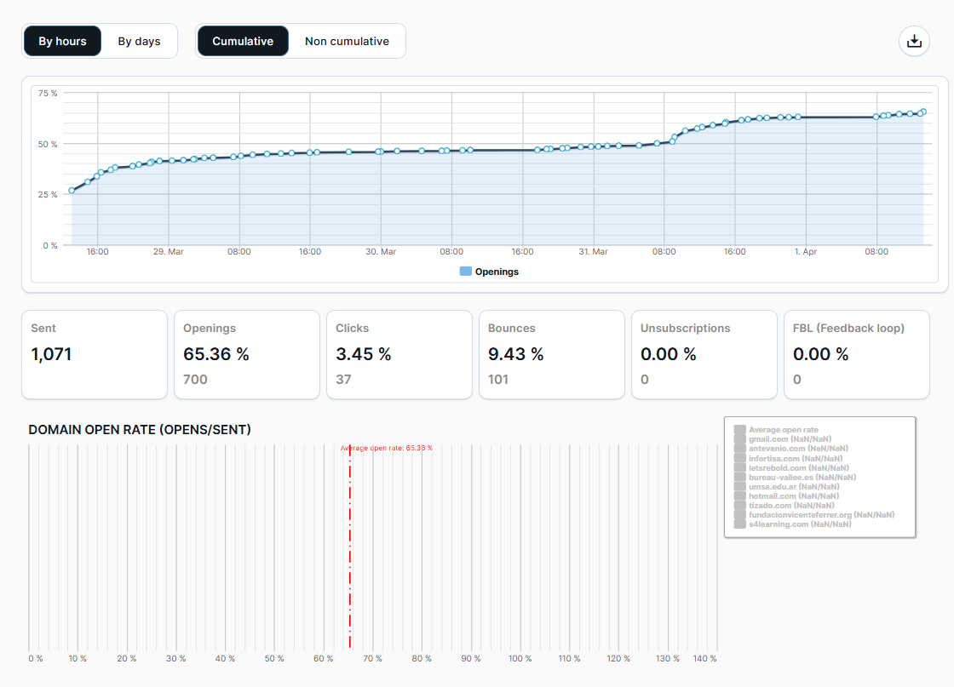Toggle the infortisa.com legend swatch
954x687 pixels.
click(x=739, y=458)
